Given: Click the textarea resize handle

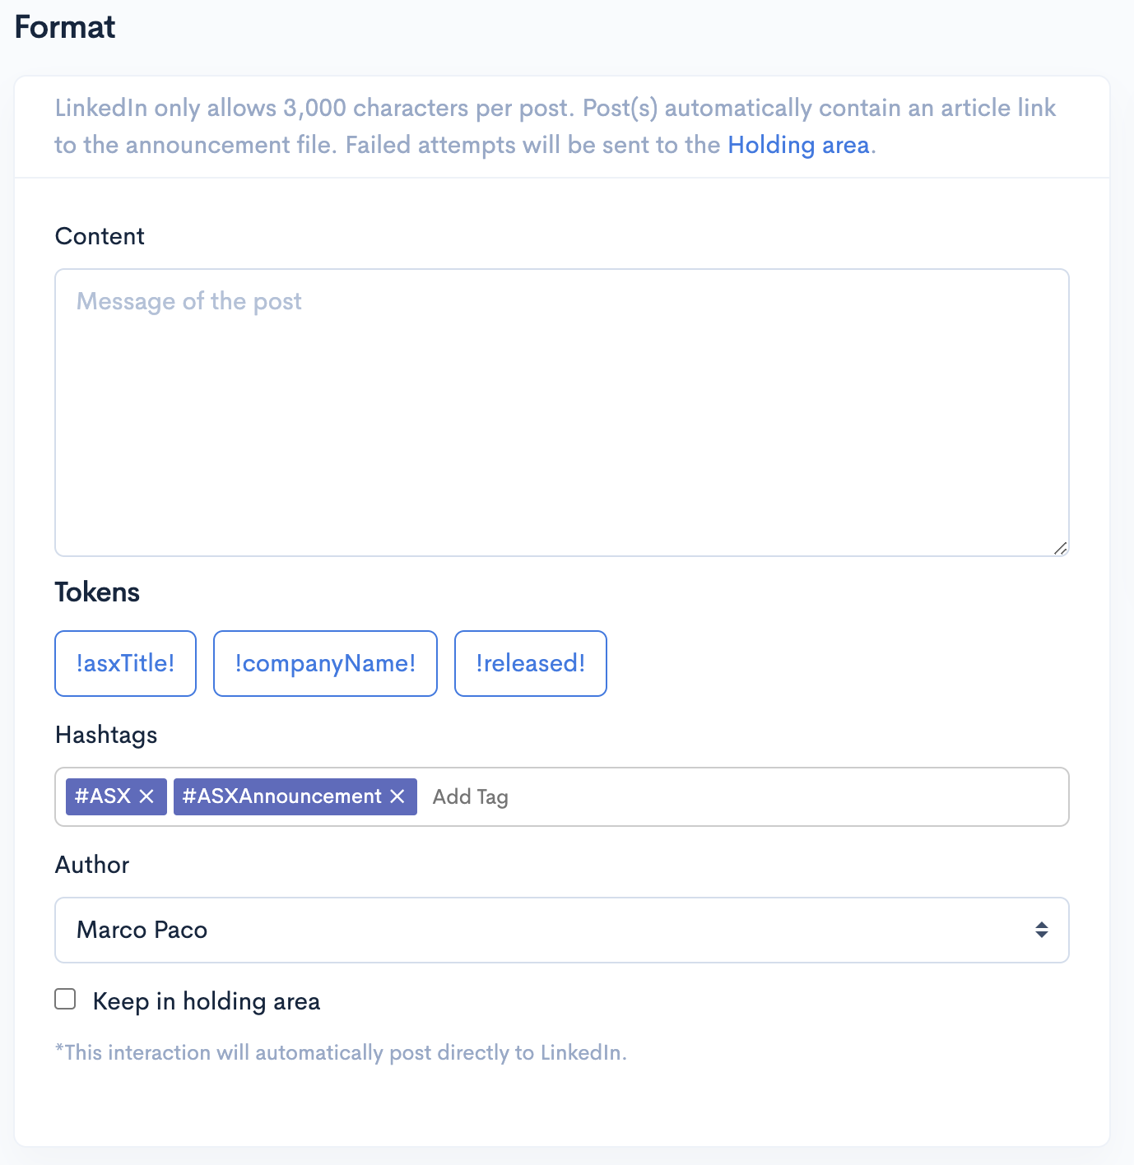Looking at the screenshot, I should tap(1061, 547).
